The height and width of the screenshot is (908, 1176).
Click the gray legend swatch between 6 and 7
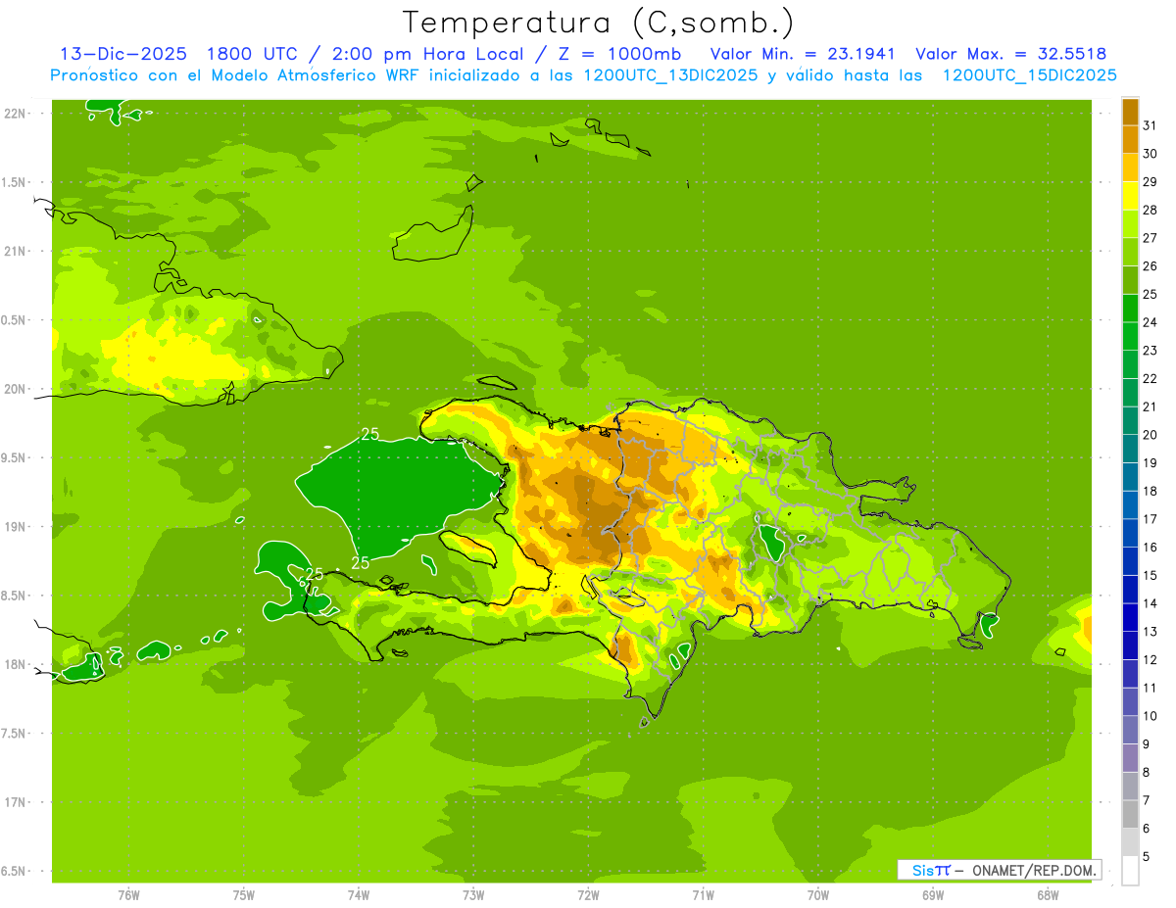tap(1130, 814)
